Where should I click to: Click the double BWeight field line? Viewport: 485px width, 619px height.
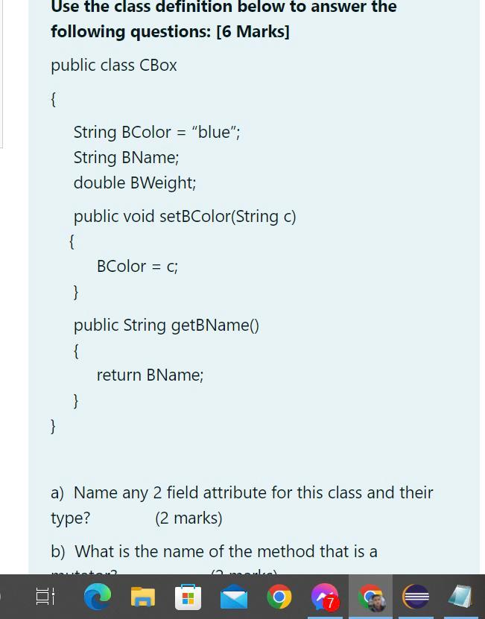point(134,182)
